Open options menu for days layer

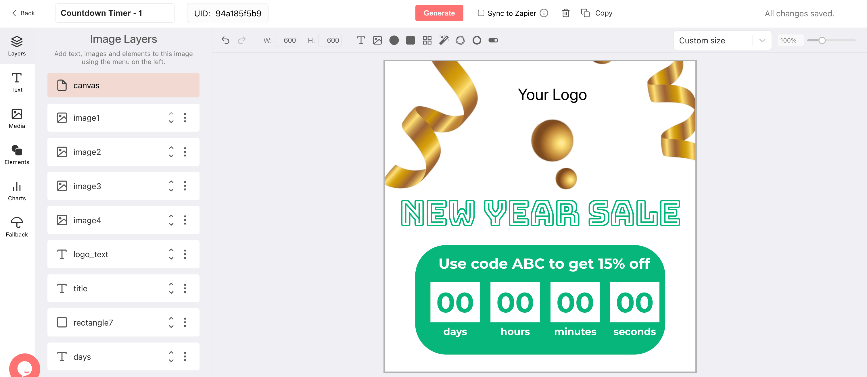coord(185,357)
